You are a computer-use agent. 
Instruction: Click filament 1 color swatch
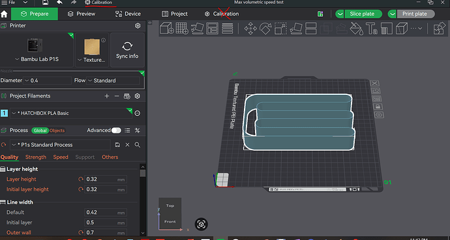pyautogui.click(x=4, y=113)
